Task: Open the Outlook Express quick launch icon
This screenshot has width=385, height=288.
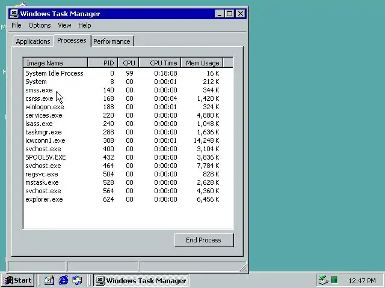Action: coord(78,280)
